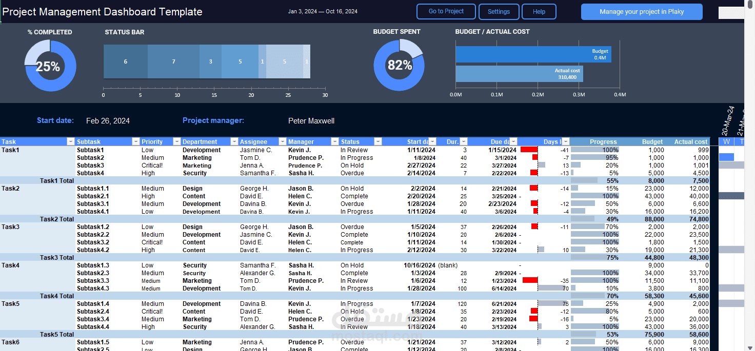Click the status bar segment labeled 7
Viewport: 755px width, 351px height.
click(x=173, y=61)
